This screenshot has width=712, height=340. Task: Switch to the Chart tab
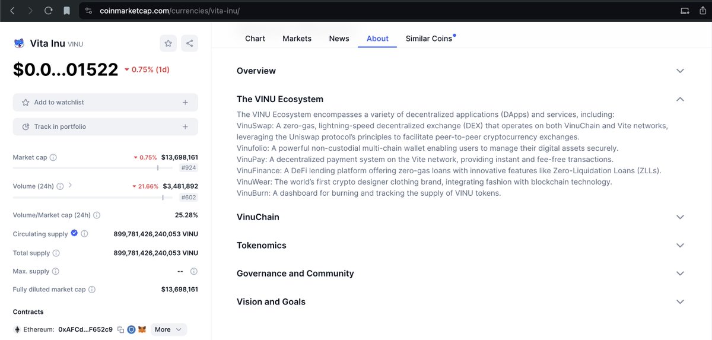click(255, 39)
